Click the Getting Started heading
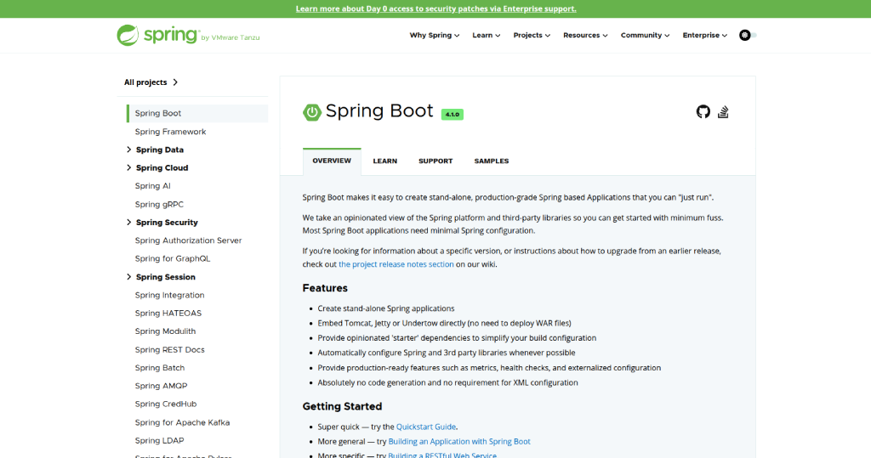This screenshot has width=871, height=458. pyautogui.click(x=342, y=406)
